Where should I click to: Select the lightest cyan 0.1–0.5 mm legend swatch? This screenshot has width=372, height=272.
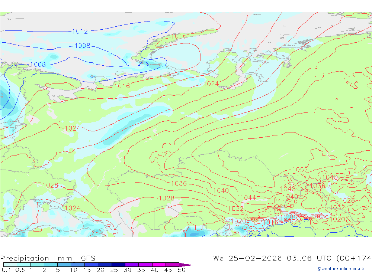[10, 265]
